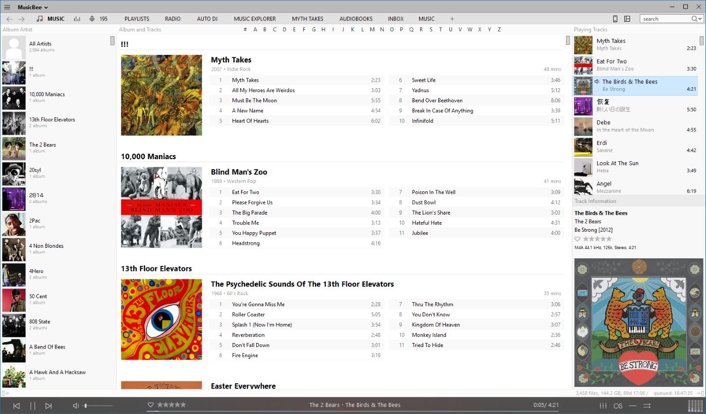Image resolution: width=706 pixels, height=414 pixels.
Task: Click the music note Music icon
Action: click(40, 19)
